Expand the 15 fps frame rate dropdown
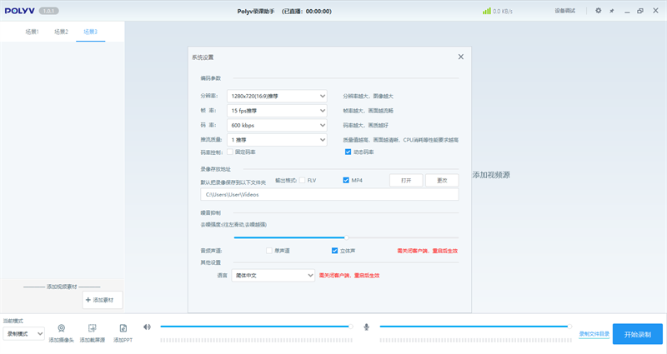This screenshot has height=354, width=667. (x=277, y=110)
